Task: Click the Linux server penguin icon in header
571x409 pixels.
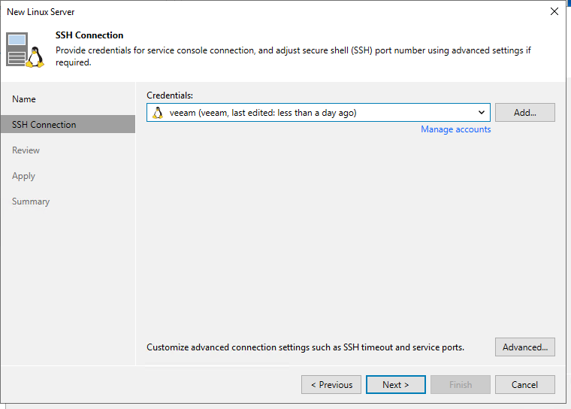Action: click(27, 50)
